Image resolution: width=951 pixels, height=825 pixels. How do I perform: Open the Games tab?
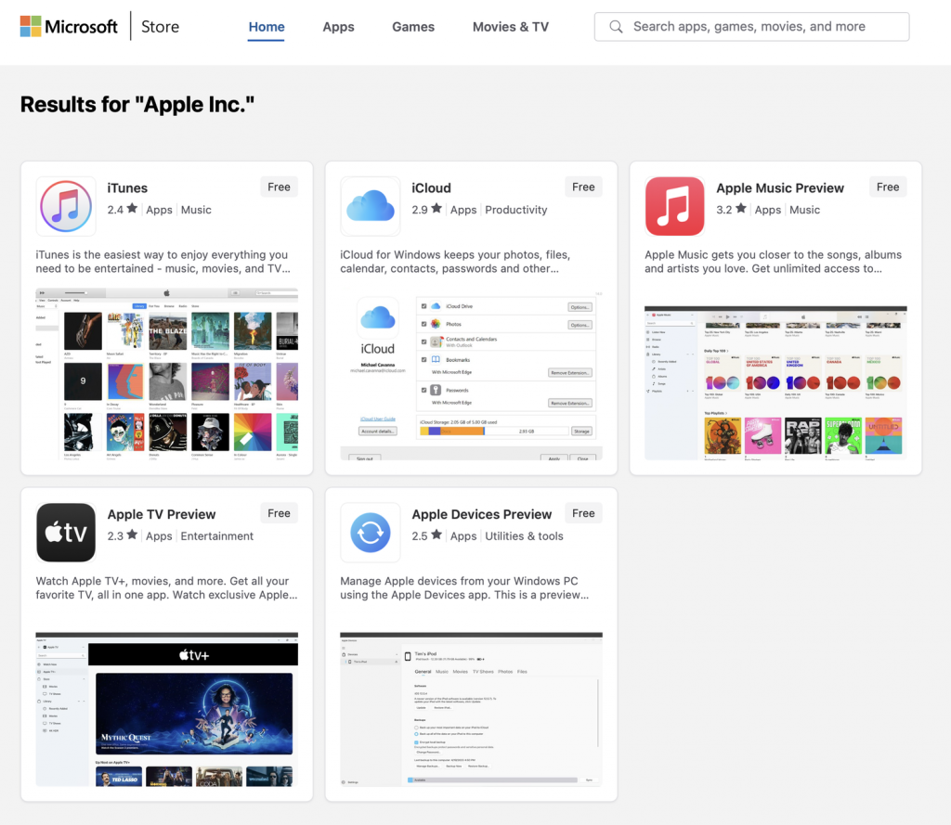(413, 27)
